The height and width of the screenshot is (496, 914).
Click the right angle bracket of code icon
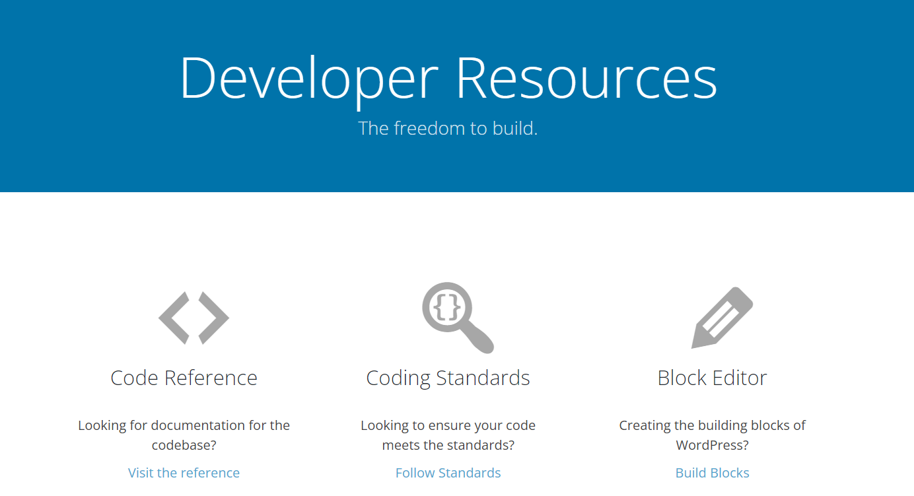(213, 318)
